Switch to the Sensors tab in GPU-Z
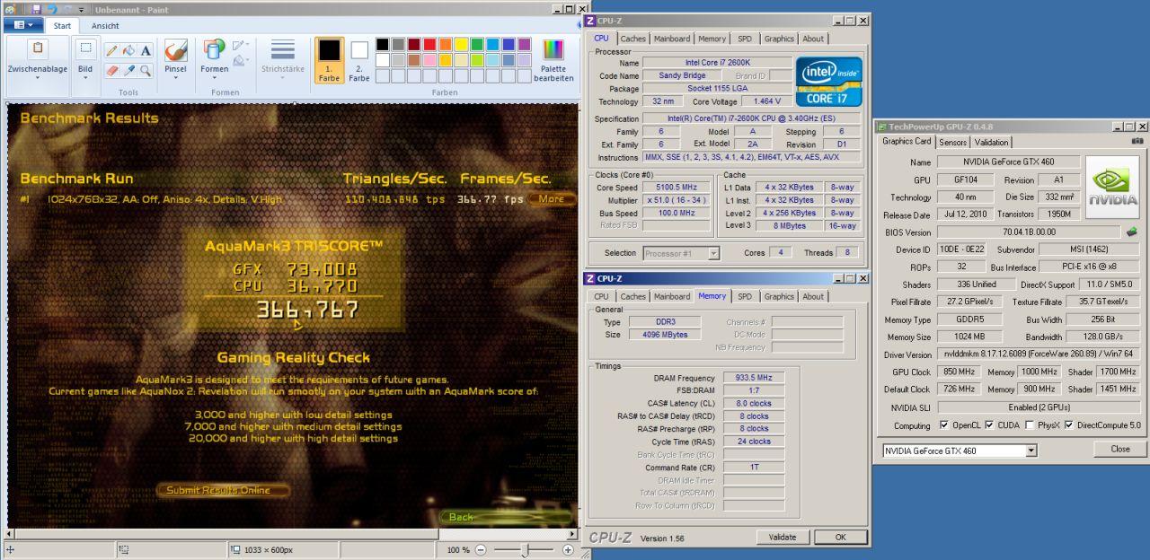The height and width of the screenshot is (560, 1150). click(x=953, y=142)
